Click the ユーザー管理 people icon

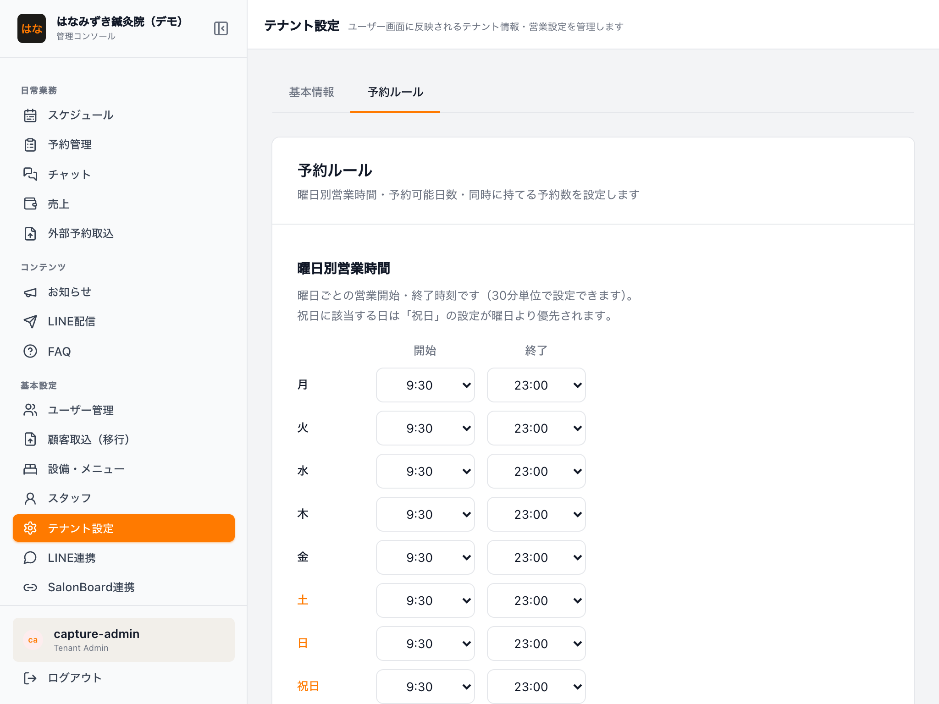point(30,410)
